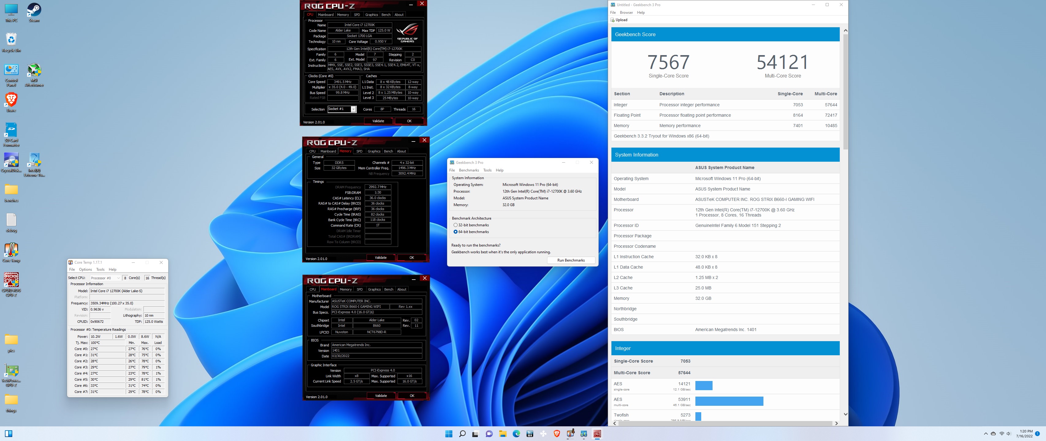This screenshot has width=1046, height=441.
Task: Open SPD tab in CPU-Z Memory window
Action: [359, 151]
